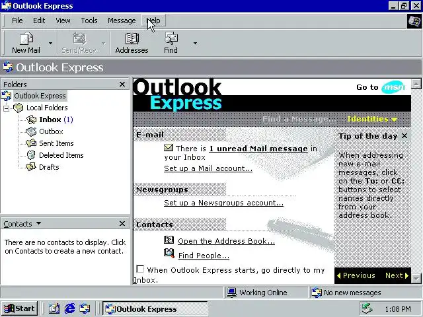The image size is (423, 317).
Task: Launch Outlook Express from Quick Launch
Action: [85, 308]
